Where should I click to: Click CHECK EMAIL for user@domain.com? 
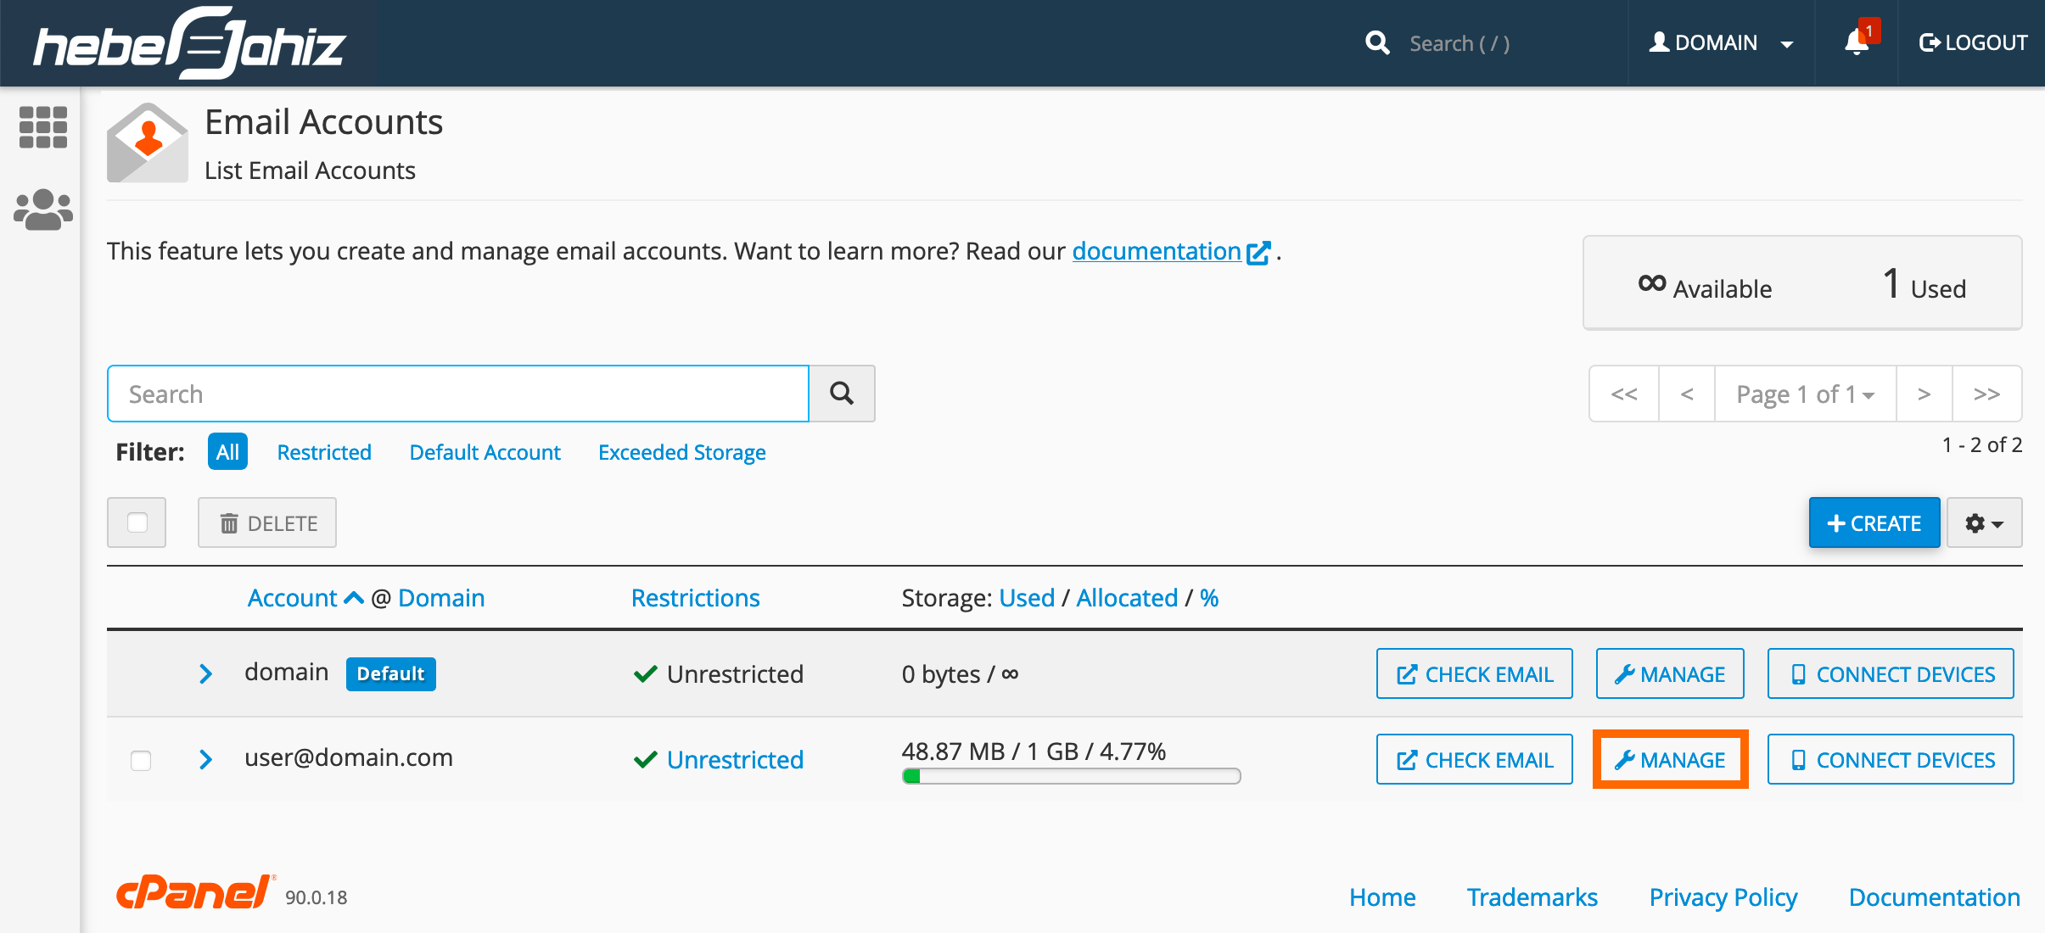pos(1475,759)
